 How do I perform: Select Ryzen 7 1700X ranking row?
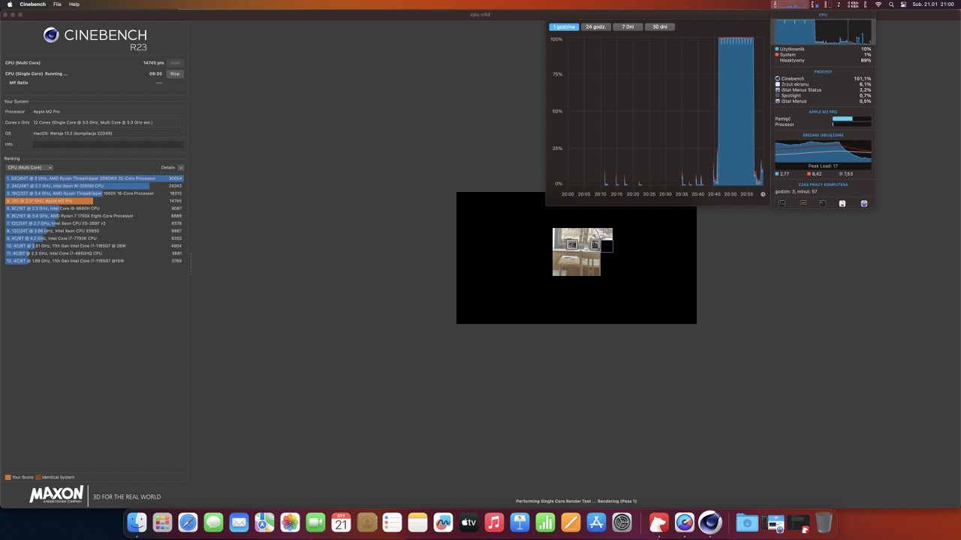tap(94, 216)
